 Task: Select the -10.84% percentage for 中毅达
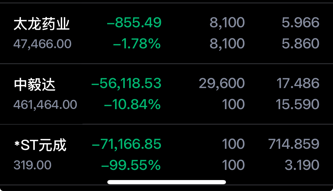coord(132,104)
